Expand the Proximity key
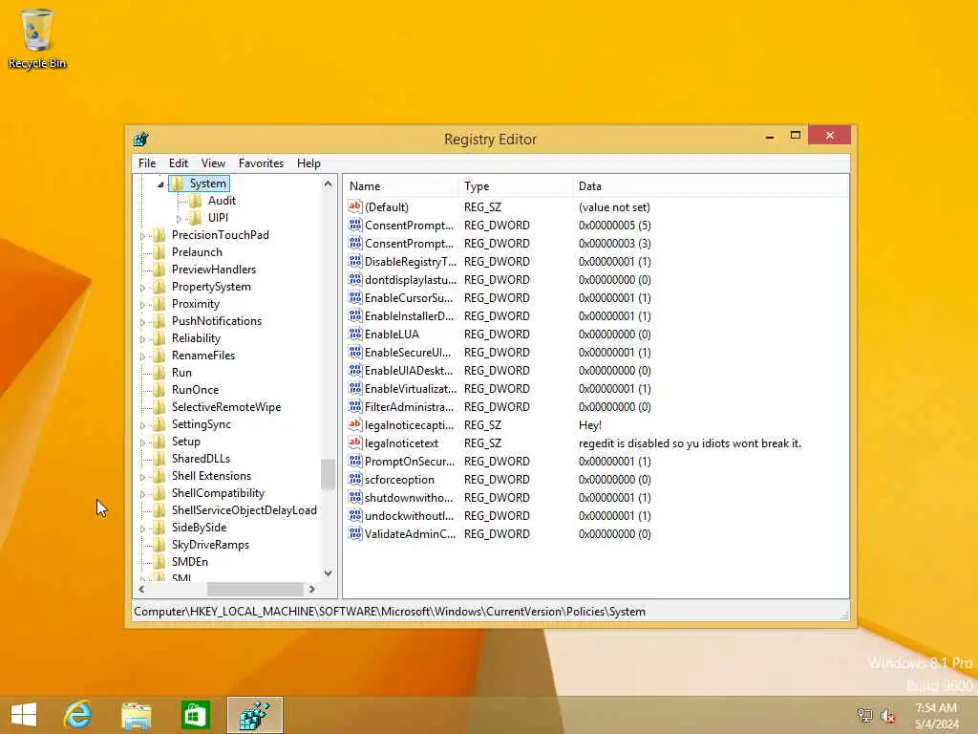 point(143,305)
